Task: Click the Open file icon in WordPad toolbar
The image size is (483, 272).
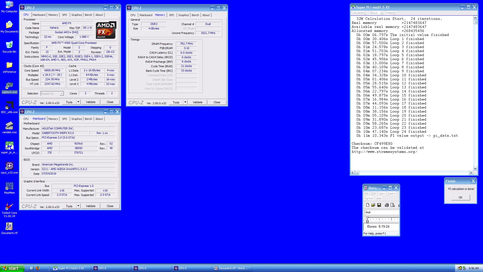Action: point(373,205)
